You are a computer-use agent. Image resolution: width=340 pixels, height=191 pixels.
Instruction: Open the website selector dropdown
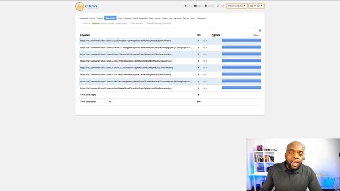[x=237, y=6]
